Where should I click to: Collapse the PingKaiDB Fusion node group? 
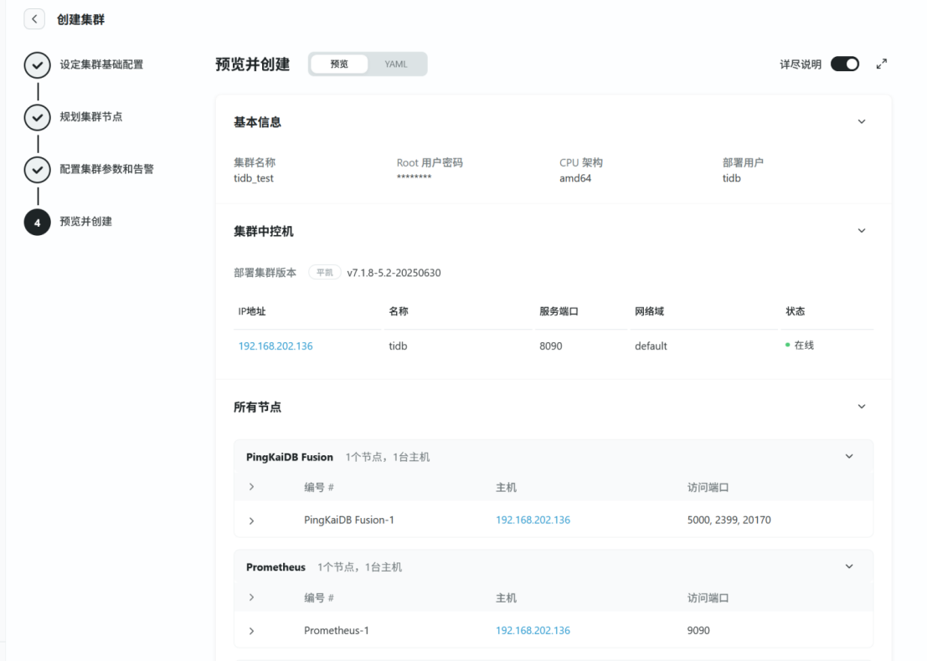click(849, 457)
